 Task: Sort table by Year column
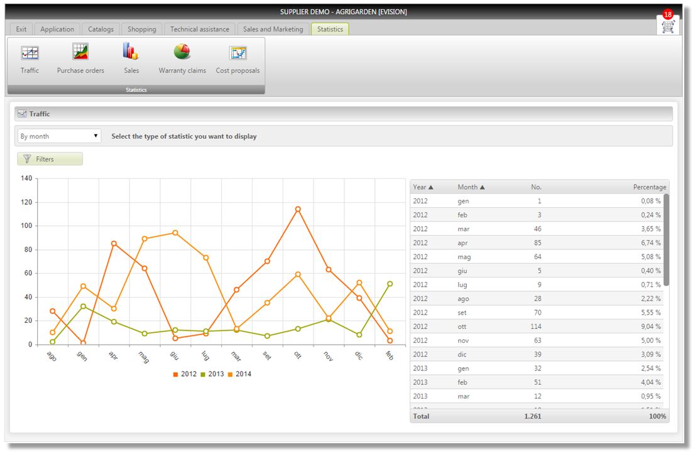pos(423,187)
